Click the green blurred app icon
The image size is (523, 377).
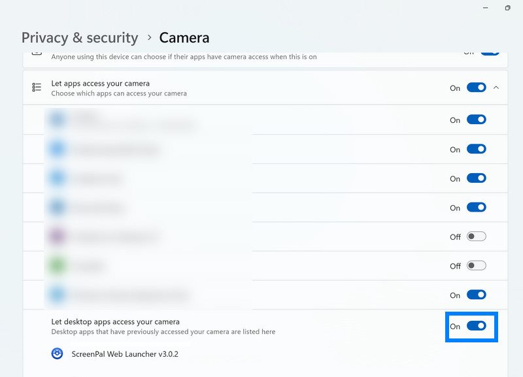58,265
